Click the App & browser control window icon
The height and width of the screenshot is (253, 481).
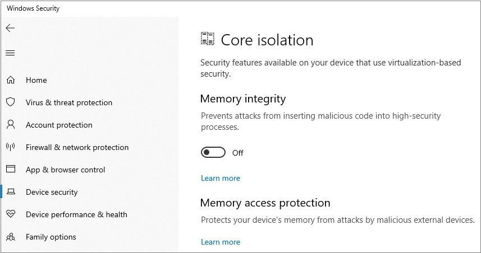point(10,170)
